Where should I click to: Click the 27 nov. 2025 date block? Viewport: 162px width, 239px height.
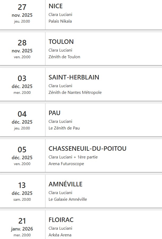click(22, 14)
